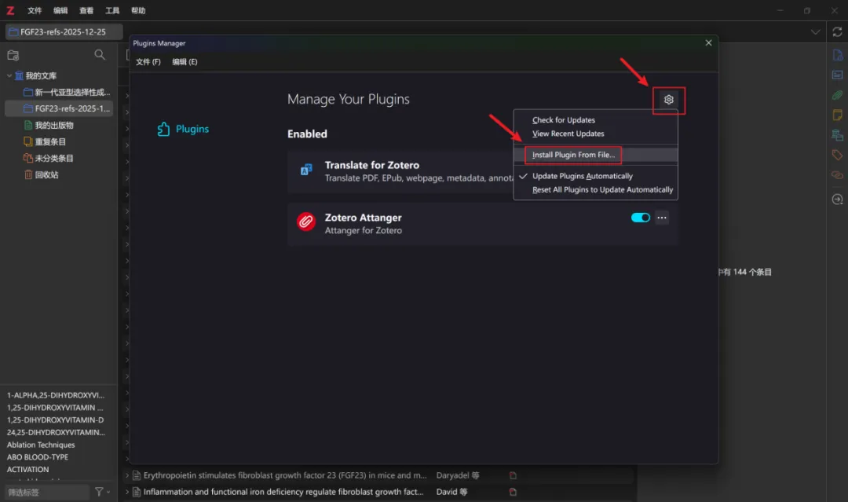Disable the Zotero Attanger plugin toggle

point(641,218)
